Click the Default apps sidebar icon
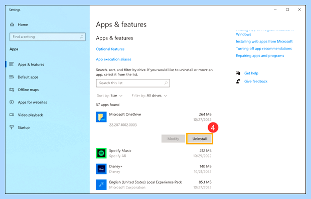 12,77
